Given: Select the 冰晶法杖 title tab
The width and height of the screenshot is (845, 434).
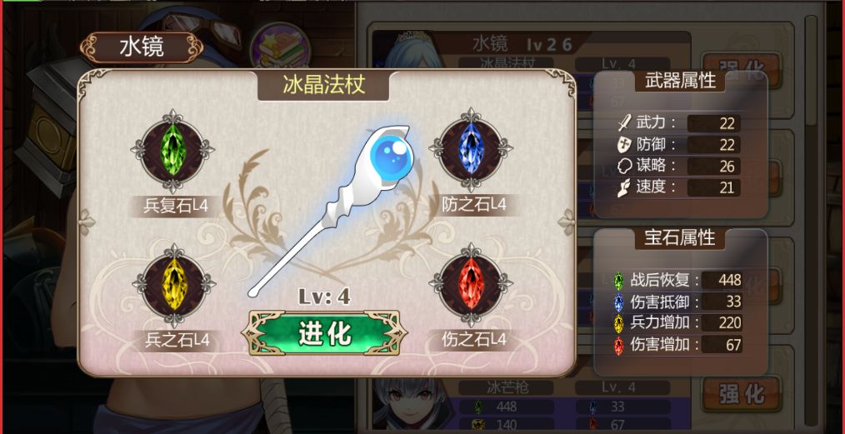Looking at the screenshot, I should (x=324, y=85).
